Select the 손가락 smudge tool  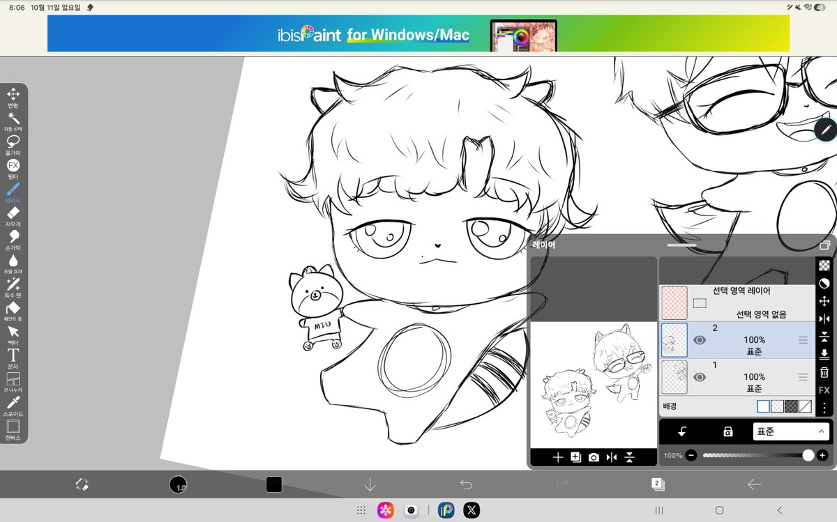tap(13, 239)
